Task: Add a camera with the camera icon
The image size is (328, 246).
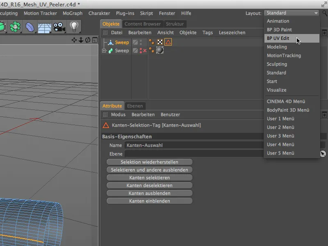Action: [x=59, y=27]
